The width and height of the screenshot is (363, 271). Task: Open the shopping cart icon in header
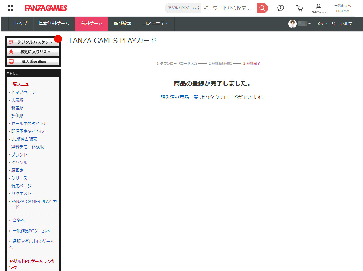[299, 8]
